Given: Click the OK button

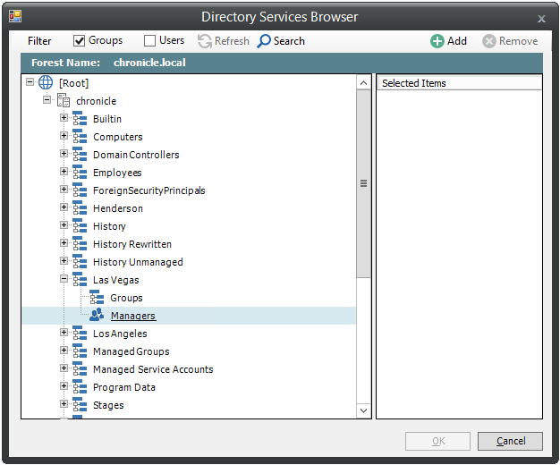Looking at the screenshot, I should (437, 441).
